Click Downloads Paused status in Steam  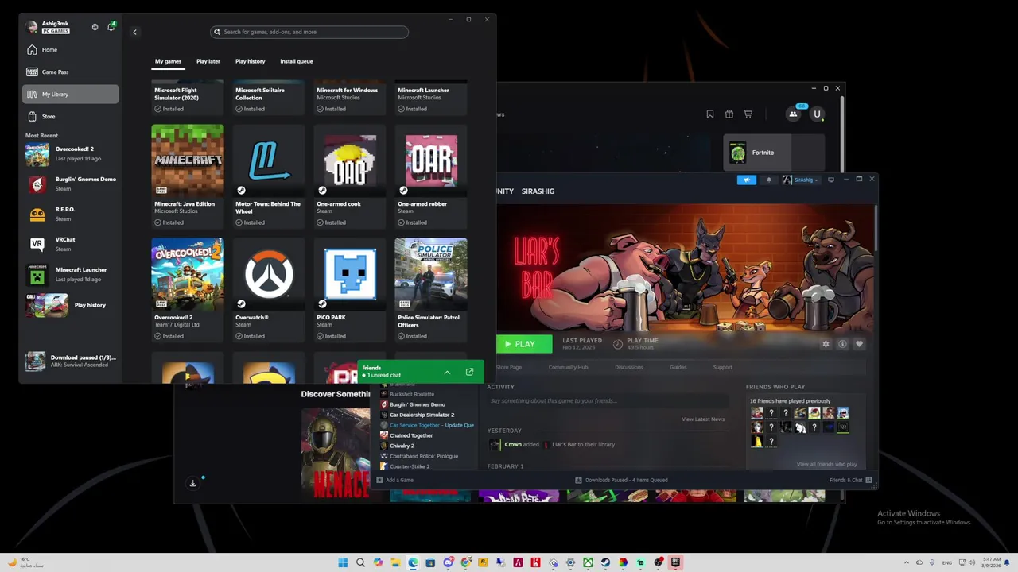(622, 480)
